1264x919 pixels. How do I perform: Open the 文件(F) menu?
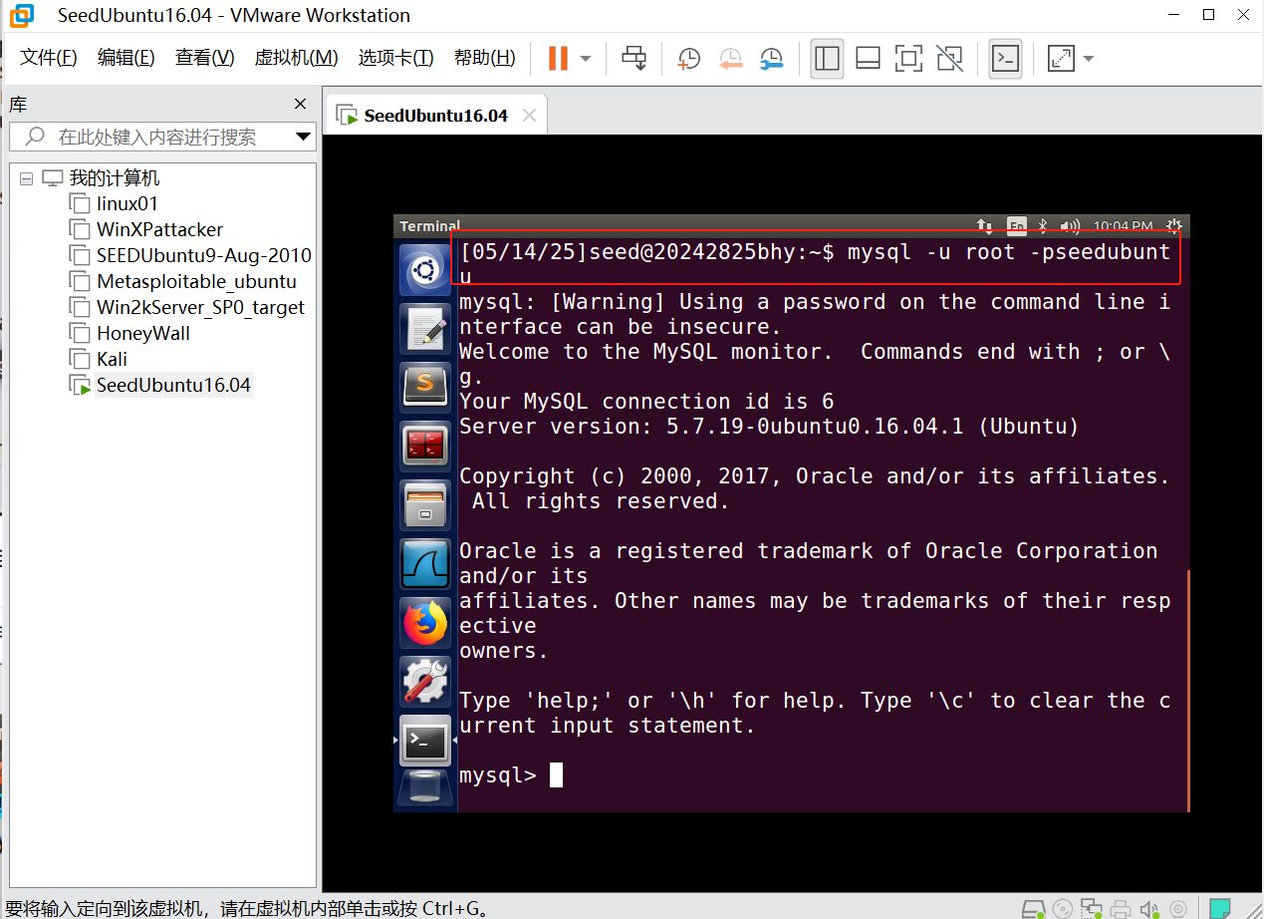pyautogui.click(x=49, y=58)
